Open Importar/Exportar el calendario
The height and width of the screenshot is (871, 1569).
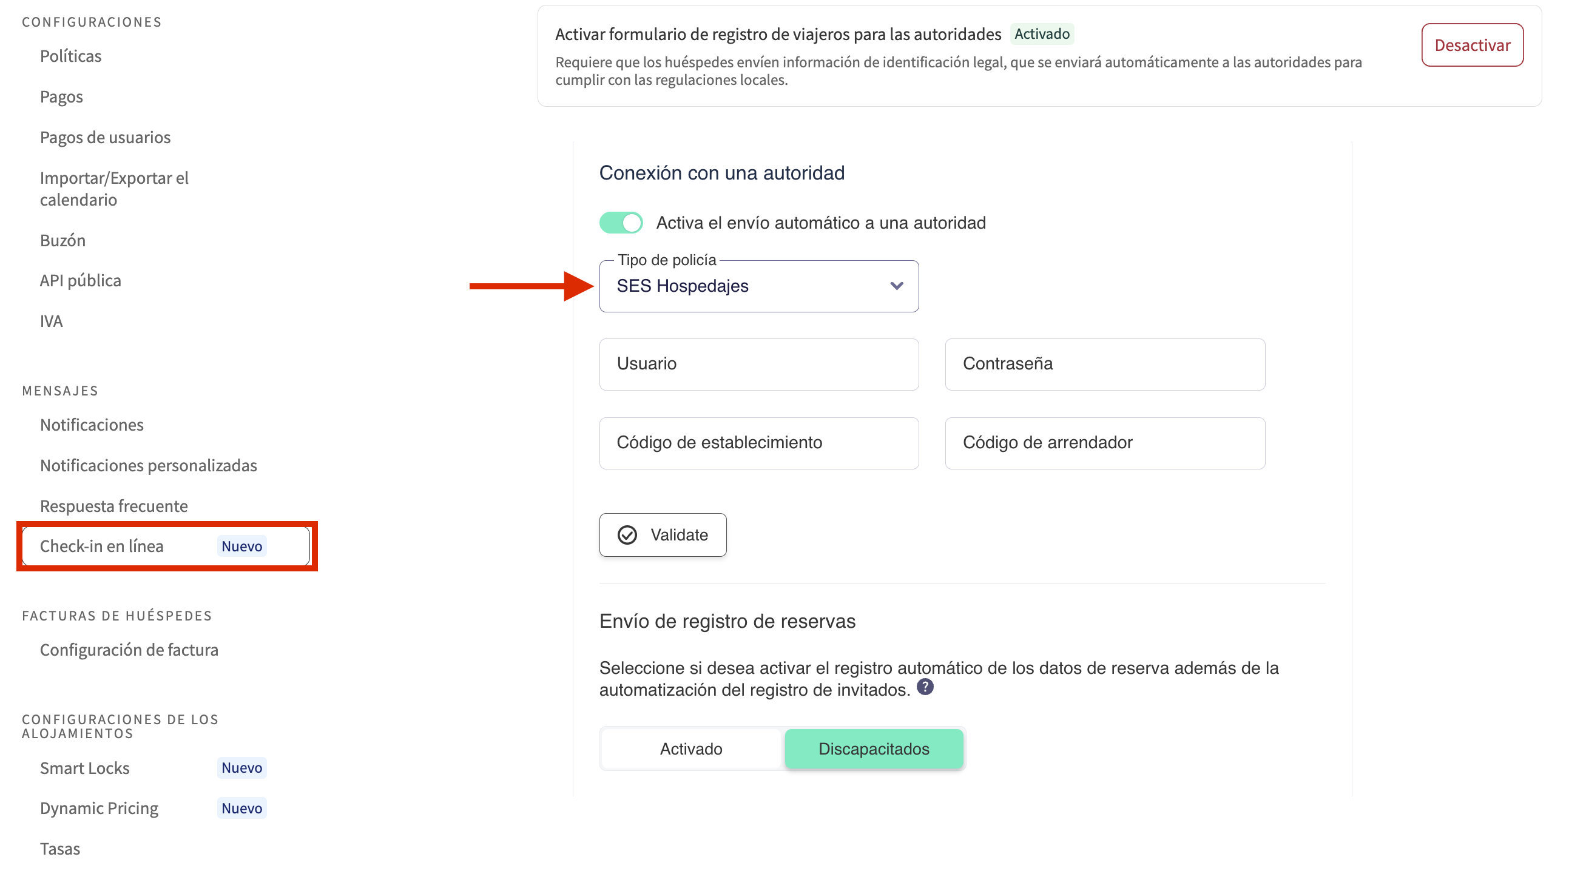pos(115,189)
